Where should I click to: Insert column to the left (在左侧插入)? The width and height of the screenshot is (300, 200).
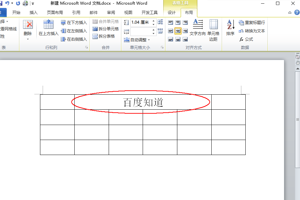point(74,31)
